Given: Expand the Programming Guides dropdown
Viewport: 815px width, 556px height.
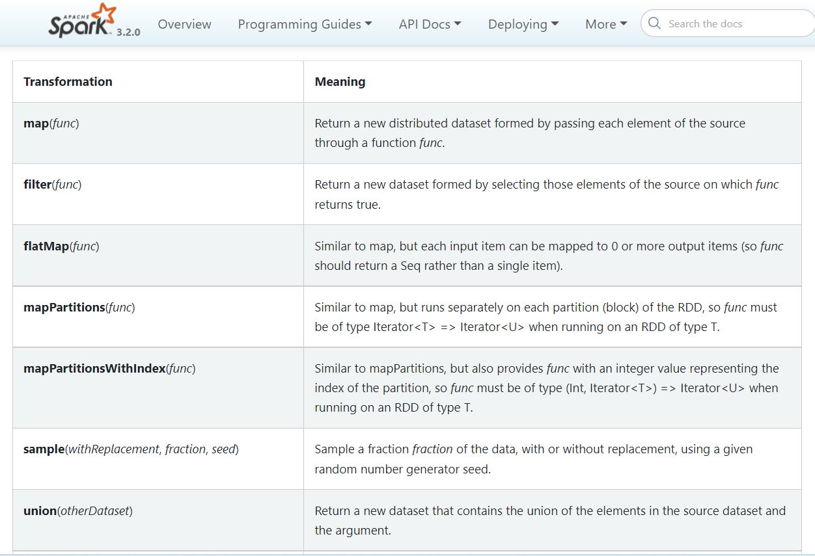Looking at the screenshot, I should click(x=305, y=24).
